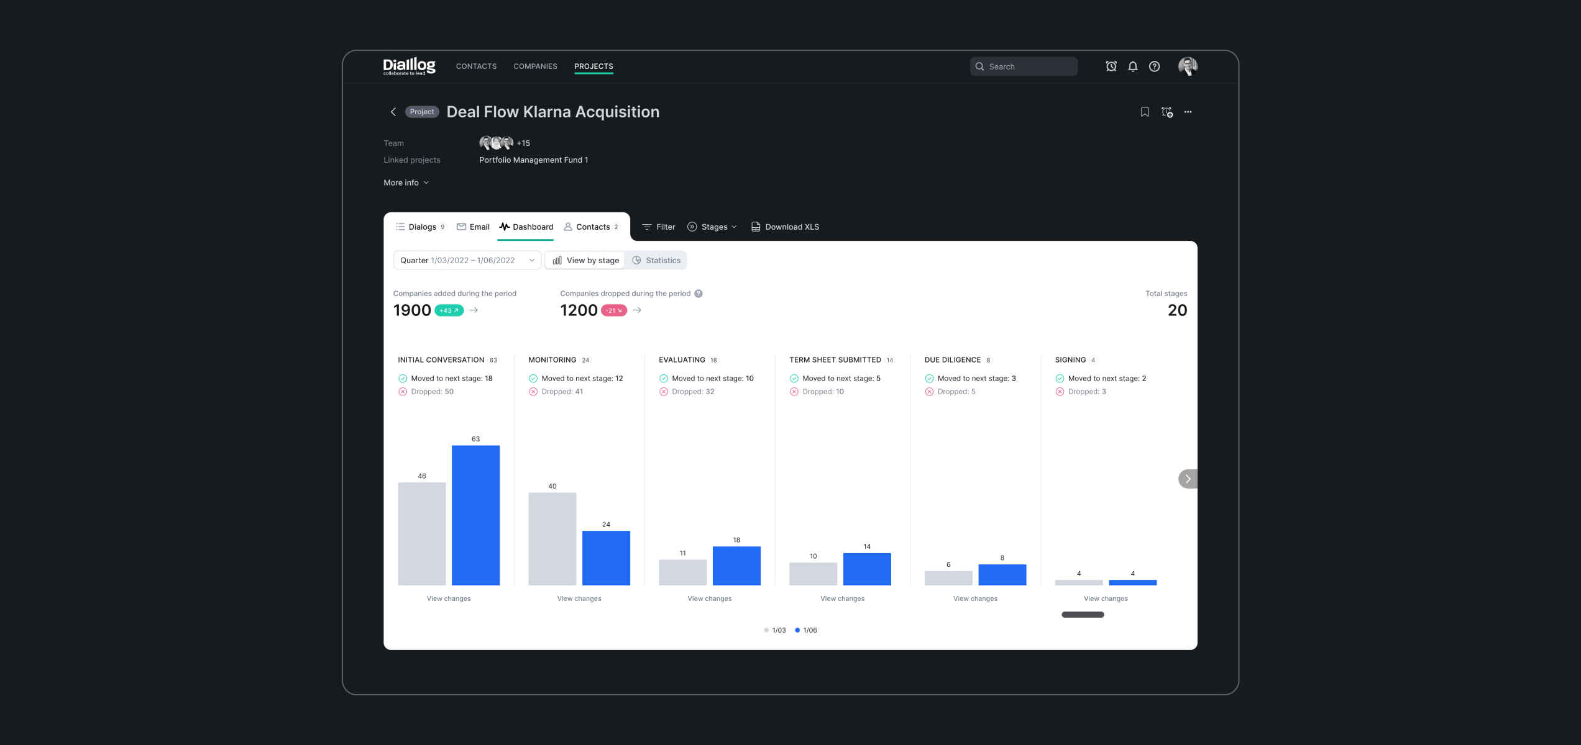Switch to Statistics view
The image size is (1581, 745).
(x=656, y=260)
